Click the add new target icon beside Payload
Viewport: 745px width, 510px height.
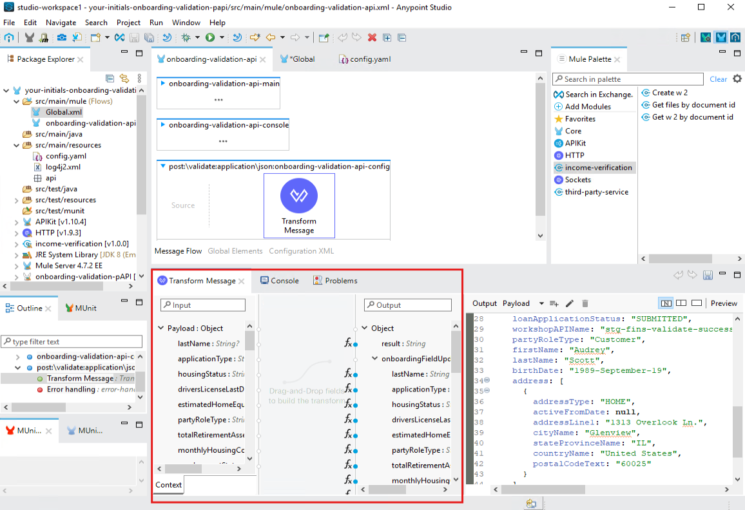554,303
